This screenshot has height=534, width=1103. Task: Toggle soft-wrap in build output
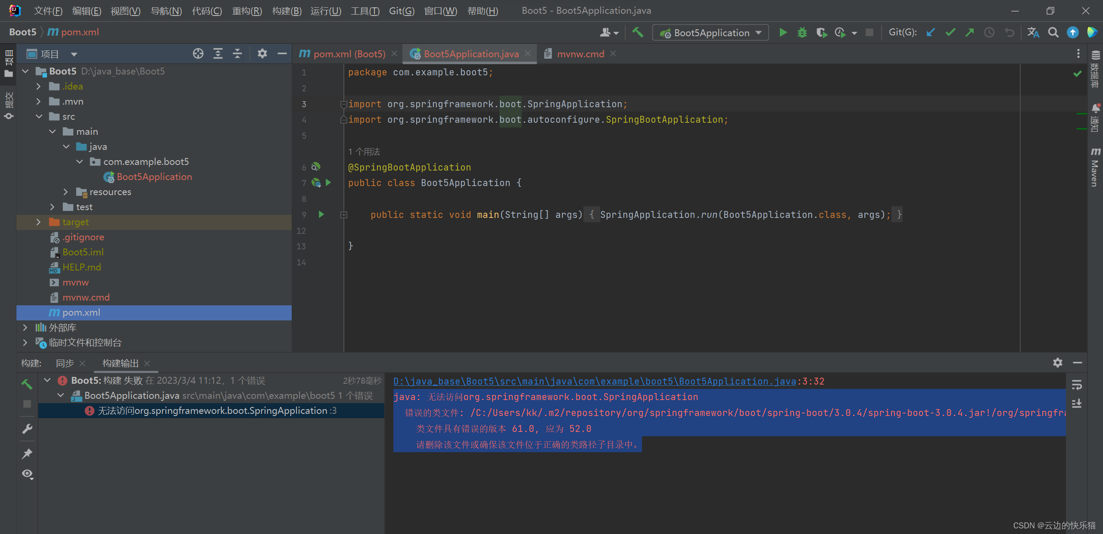click(x=1077, y=385)
